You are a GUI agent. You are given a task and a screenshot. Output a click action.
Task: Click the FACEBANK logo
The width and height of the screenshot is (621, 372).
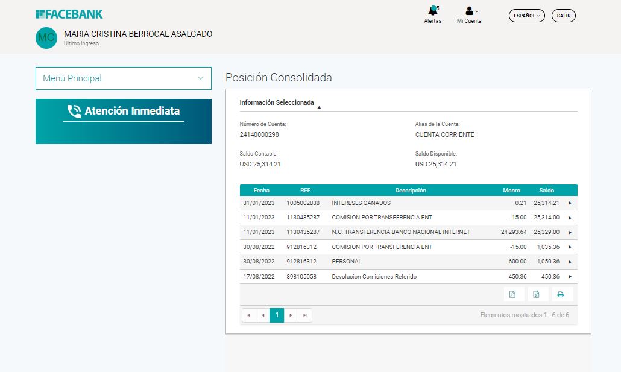pos(69,14)
